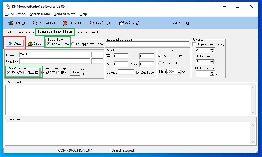262x157 pixels.
Task: Click the Transmit log scrollbar up arrow
Action: click(253, 88)
